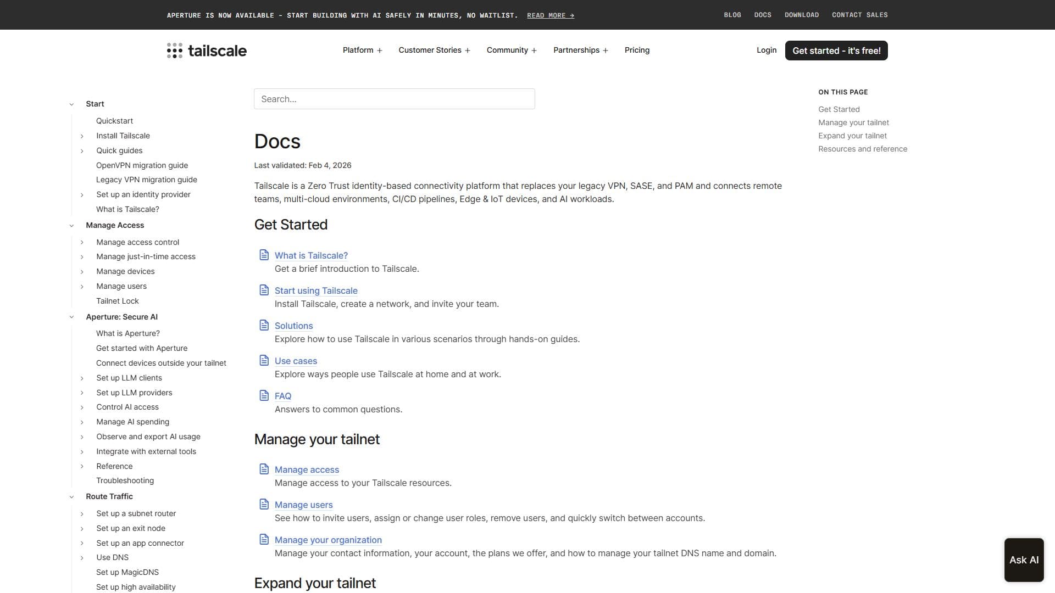The height and width of the screenshot is (593, 1055).
Task: Open What is Aperture? in sidebar
Action: point(127,333)
